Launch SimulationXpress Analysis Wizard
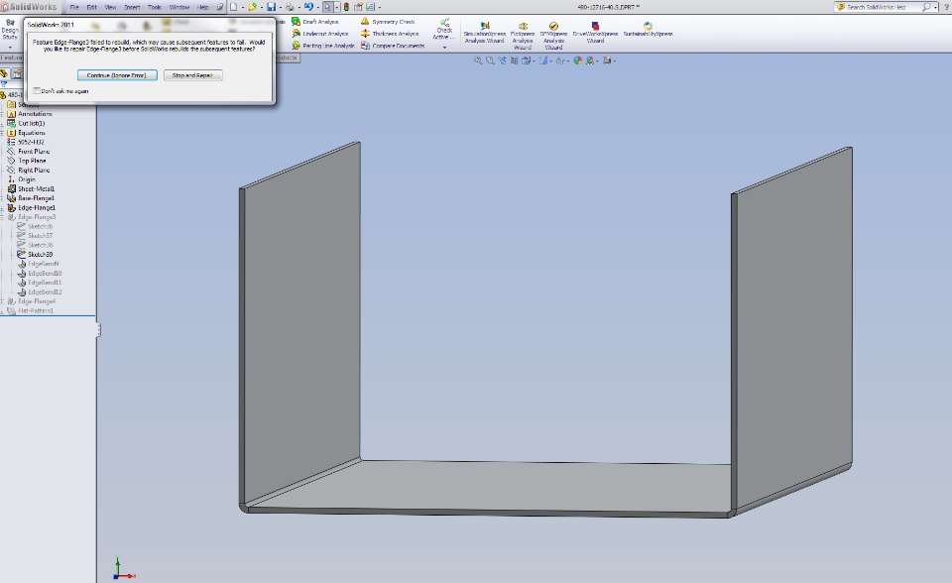 (x=485, y=33)
